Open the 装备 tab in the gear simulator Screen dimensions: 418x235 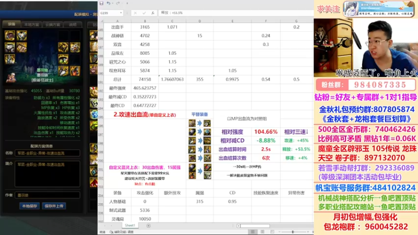(x=11, y=24)
